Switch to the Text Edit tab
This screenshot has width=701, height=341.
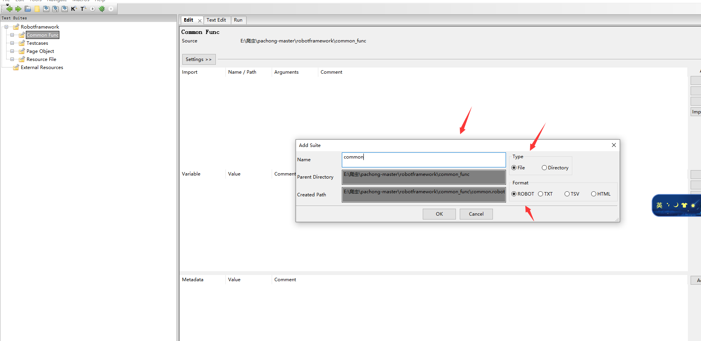tap(216, 20)
